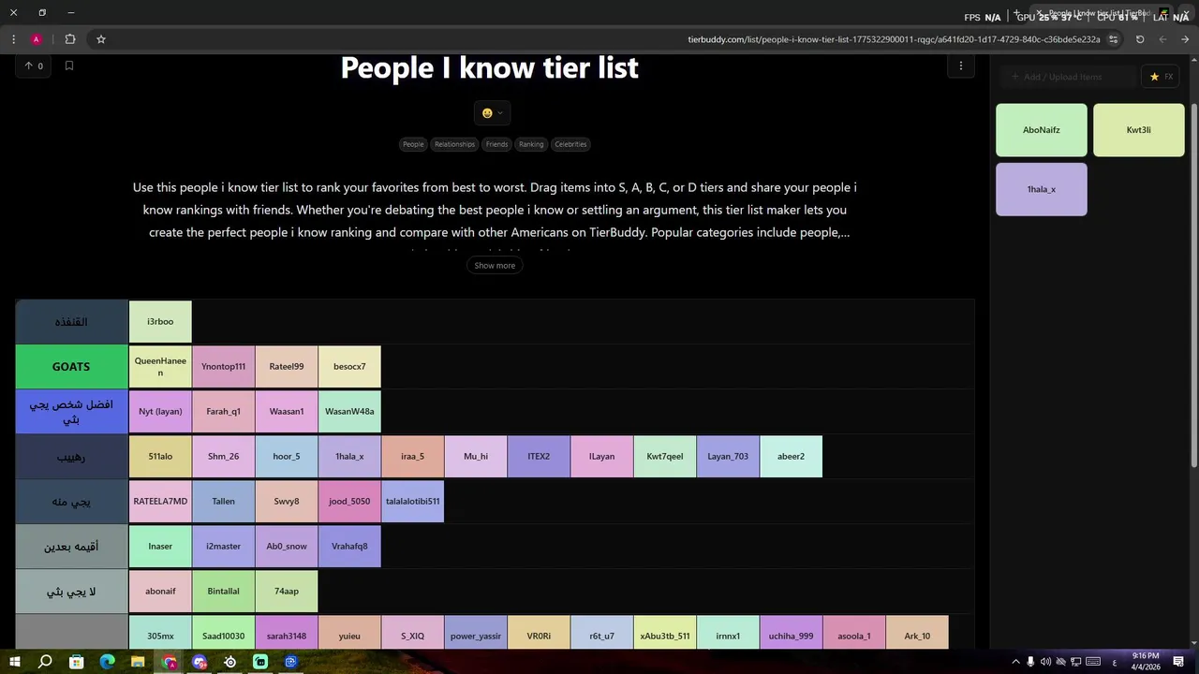Select the Kwt3li unranked item
This screenshot has width=1199, height=674.
coord(1139,130)
